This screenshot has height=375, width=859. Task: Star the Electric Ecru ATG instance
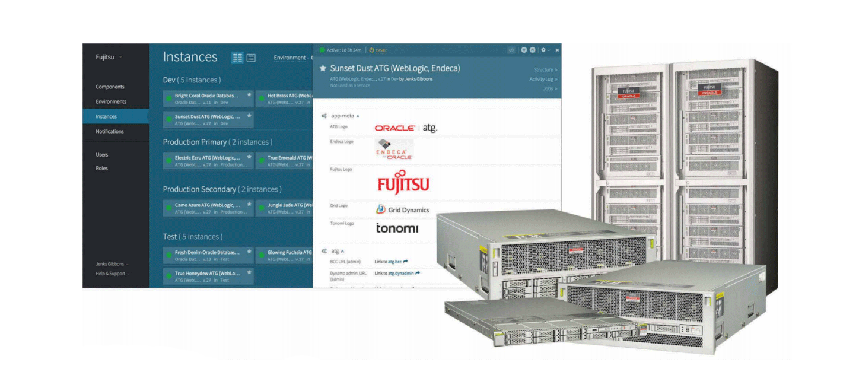249,158
